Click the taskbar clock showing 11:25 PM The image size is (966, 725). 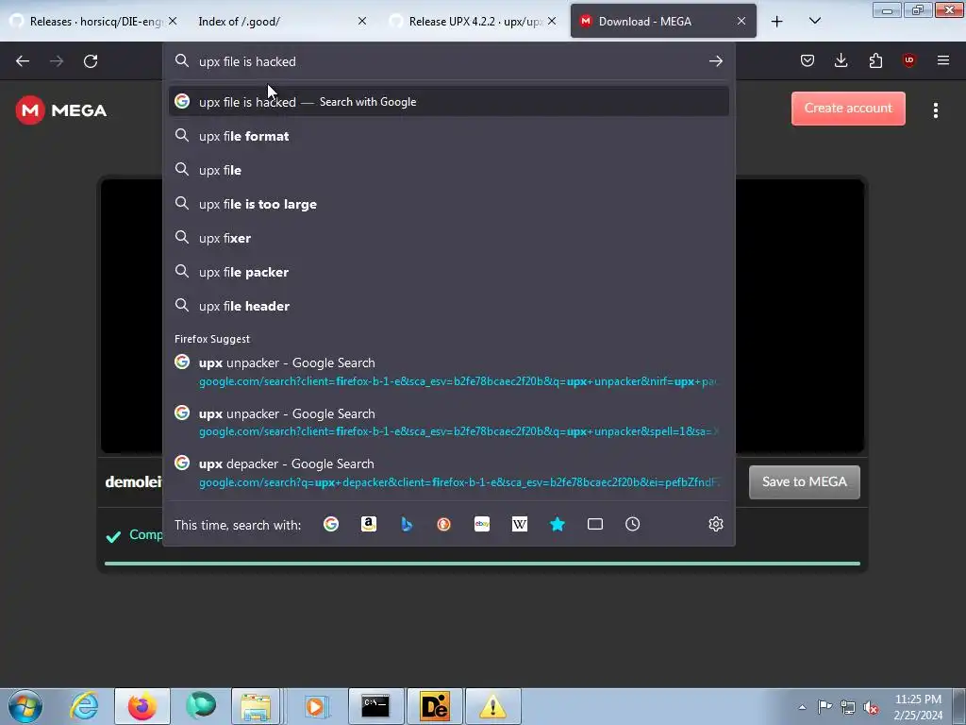pos(917,707)
